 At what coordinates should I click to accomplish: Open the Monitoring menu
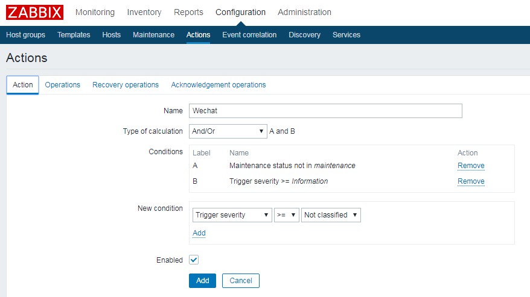(x=95, y=12)
